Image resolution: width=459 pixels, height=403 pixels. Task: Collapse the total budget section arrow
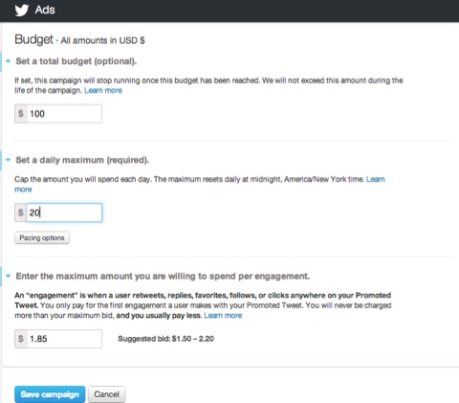tap(9, 61)
